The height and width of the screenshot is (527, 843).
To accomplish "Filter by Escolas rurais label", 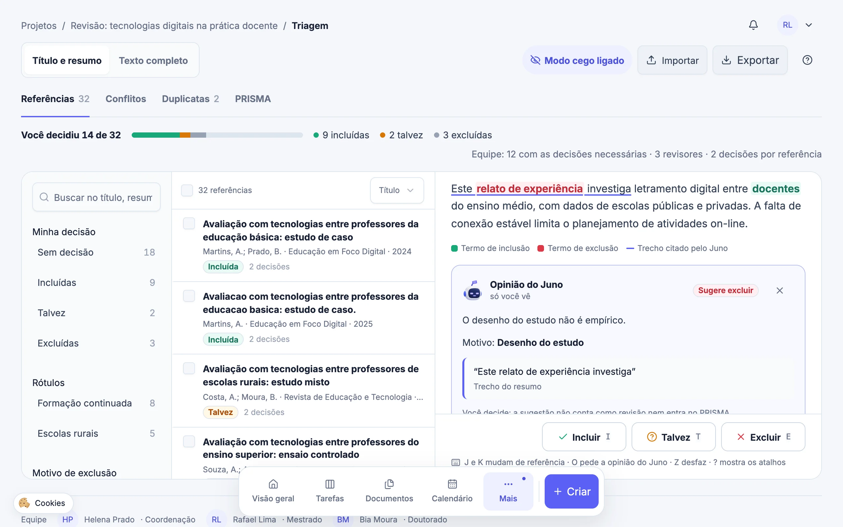I will pos(96,433).
